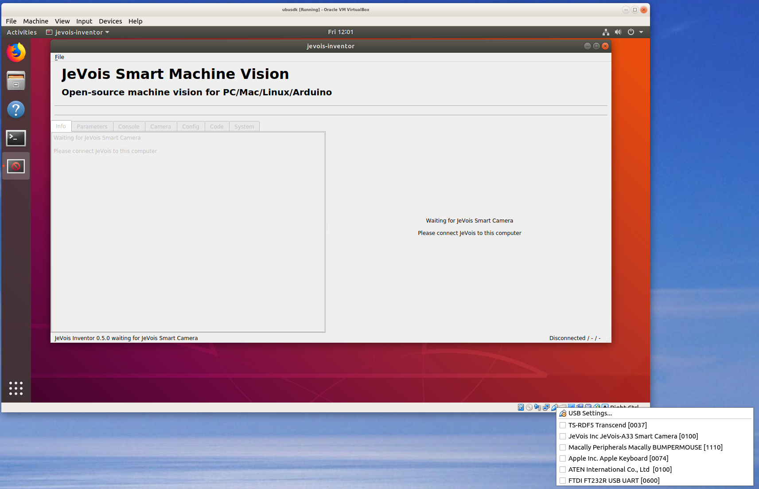Open VirtualBox Help menu
This screenshot has width=759, height=489.
click(135, 21)
